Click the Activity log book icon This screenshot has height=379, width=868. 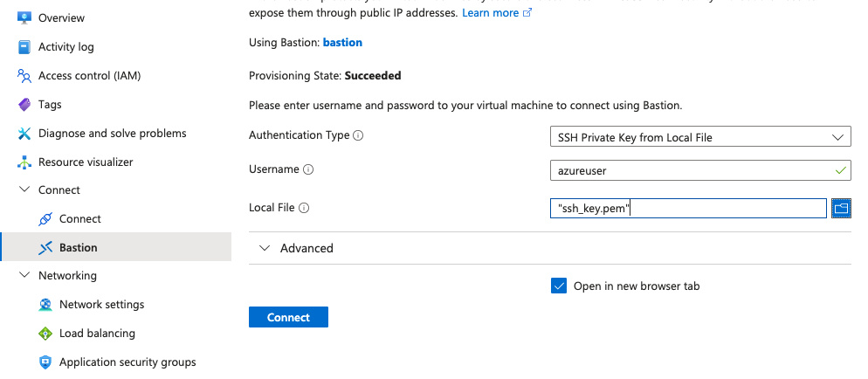click(24, 47)
